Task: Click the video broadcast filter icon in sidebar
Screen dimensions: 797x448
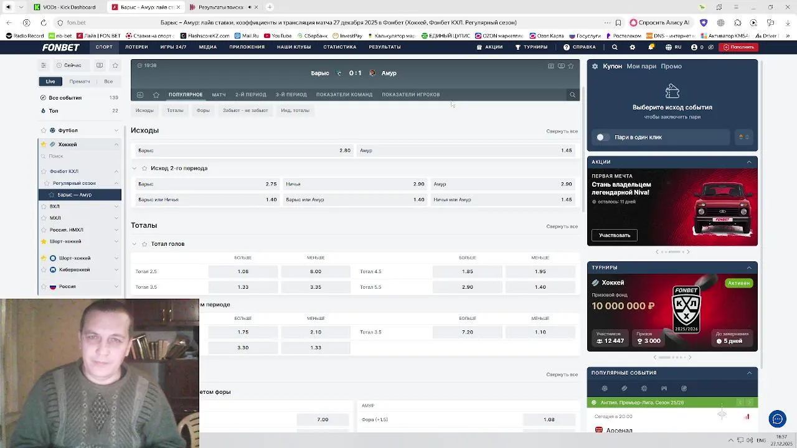Action: pyautogui.click(x=100, y=65)
